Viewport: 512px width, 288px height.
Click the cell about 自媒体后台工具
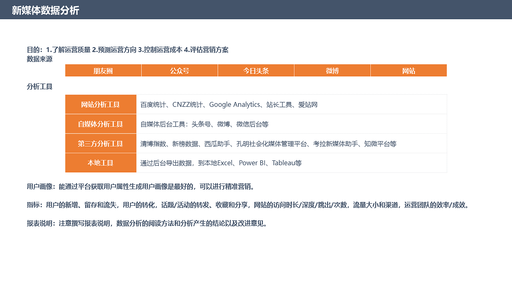click(292, 124)
